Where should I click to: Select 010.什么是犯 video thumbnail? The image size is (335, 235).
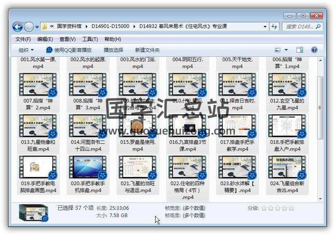click(x=188, y=85)
